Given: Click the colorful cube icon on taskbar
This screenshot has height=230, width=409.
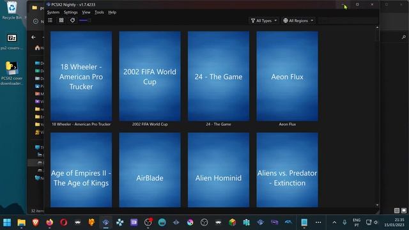Looking at the screenshot, I should (232, 222).
